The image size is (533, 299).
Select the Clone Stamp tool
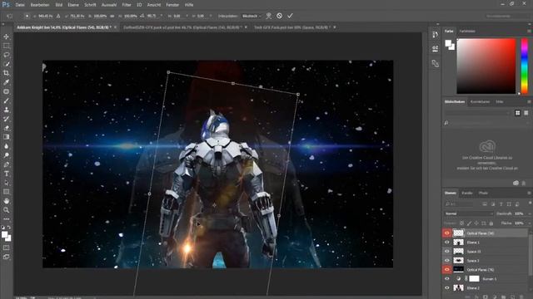click(6, 110)
